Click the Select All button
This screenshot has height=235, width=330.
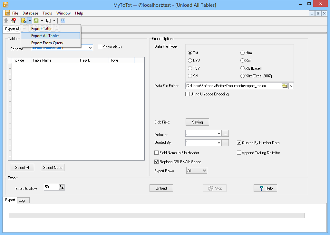click(x=22, y=168)
